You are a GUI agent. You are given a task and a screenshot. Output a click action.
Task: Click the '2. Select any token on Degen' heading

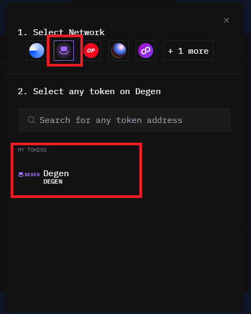pyautogui.click(x=89, y=92)
